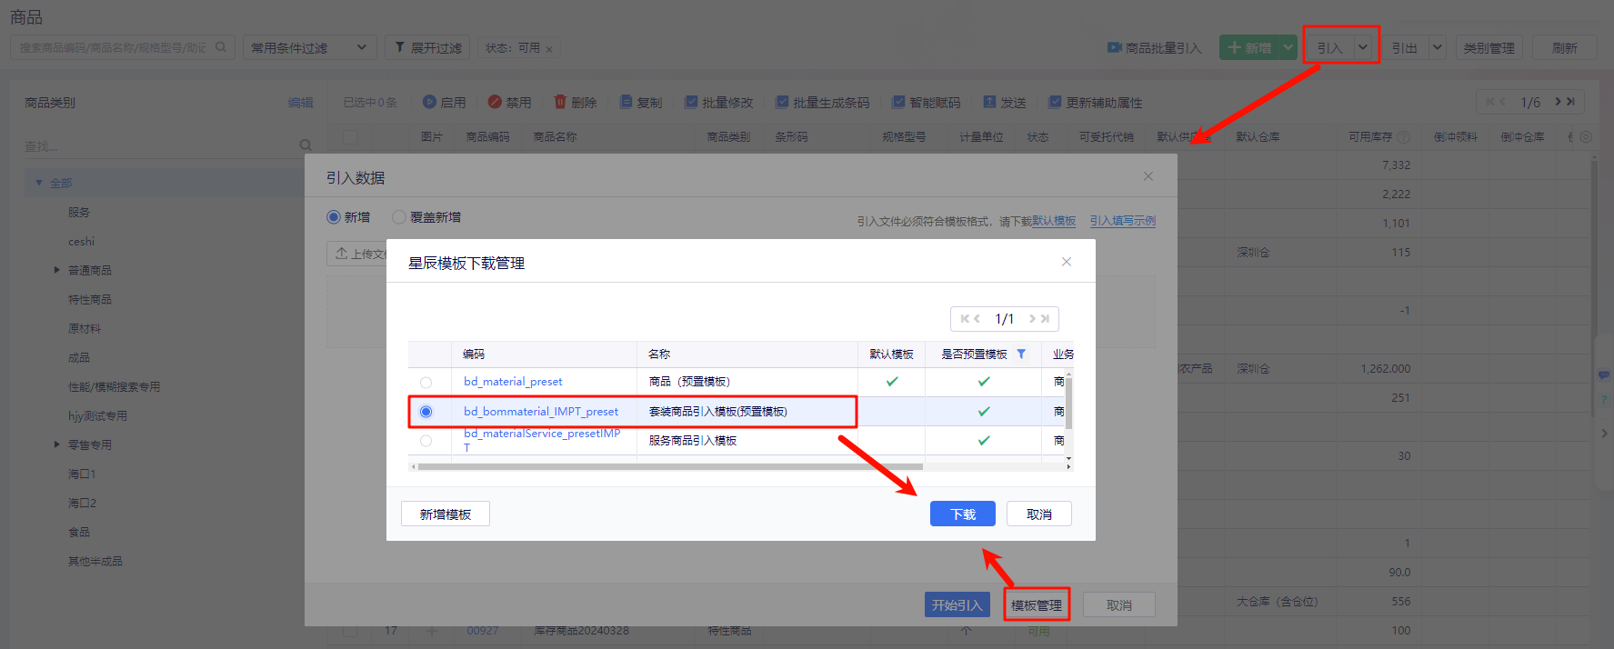The height and width of the screenshot is (649, 1614).
Task: Click the 模板管理 button
Action: 1037,604
